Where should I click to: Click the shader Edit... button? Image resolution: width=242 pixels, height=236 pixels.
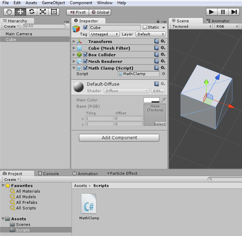(x=158, y=91)
